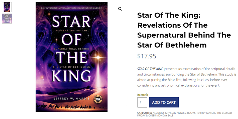Click the $17.95 price
This screenshot has height=119, width=238.
click(x=147, y=56)
